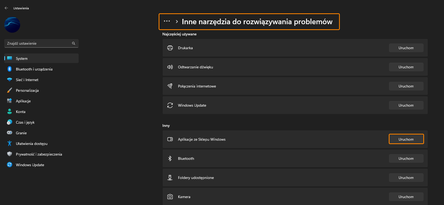Image resolution: width=444 pixels, height=205 pixels.
Task: Click the Foldery udostępnione row label
Action: (x=196, y=178)
